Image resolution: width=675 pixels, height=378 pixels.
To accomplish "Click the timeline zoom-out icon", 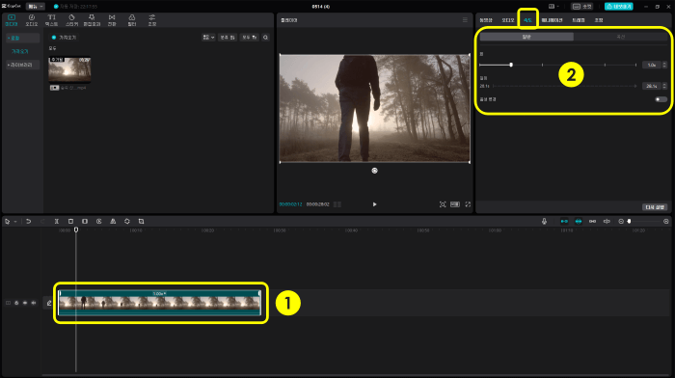I will point(621,221).
